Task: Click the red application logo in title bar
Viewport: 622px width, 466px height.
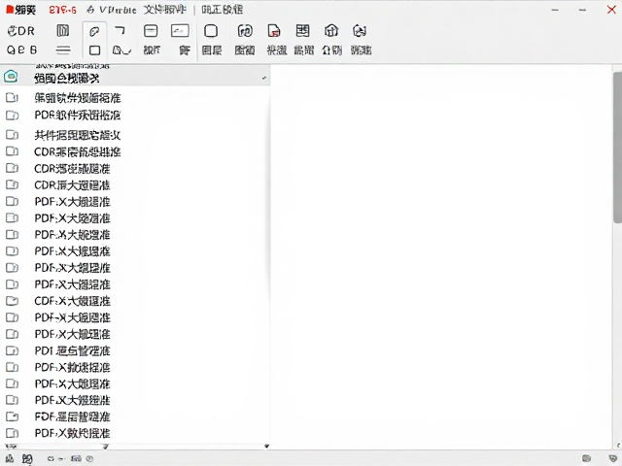Action: point(10,10)
